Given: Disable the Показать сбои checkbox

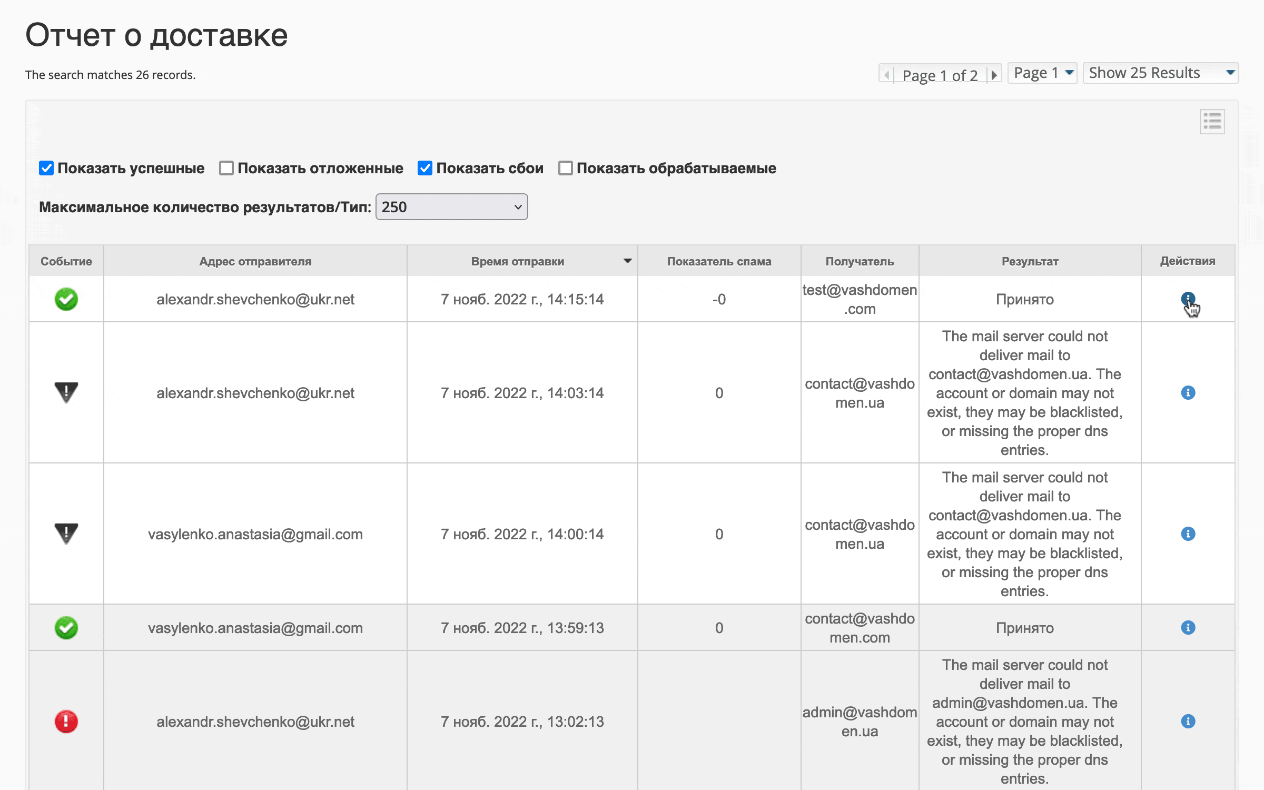Looking at the screenshot, I should click(x=424, y=168).
